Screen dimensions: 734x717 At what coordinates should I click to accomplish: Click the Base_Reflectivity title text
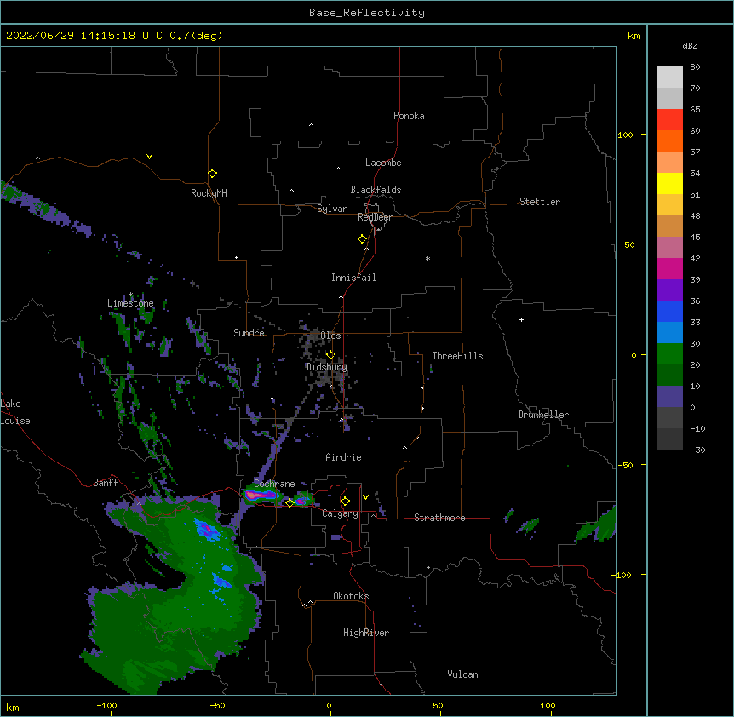[367, 13]
